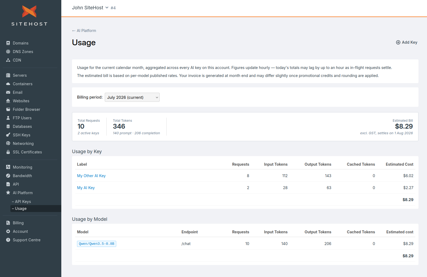The height and width of the screenshot is (277, 427).
Task: Open the Support Centre menu item
Action: [x=27, y=240]
